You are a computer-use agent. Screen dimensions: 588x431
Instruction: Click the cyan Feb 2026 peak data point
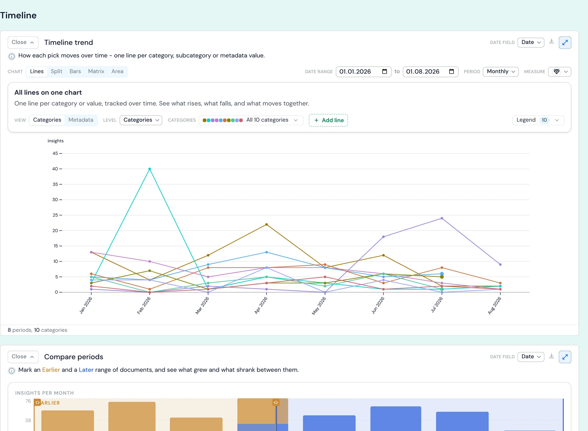click(x=150, y=169)
